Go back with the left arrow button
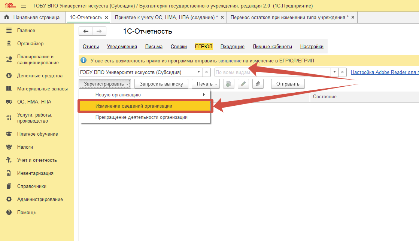This screenshot has width=419, height=241. point(86,31)
